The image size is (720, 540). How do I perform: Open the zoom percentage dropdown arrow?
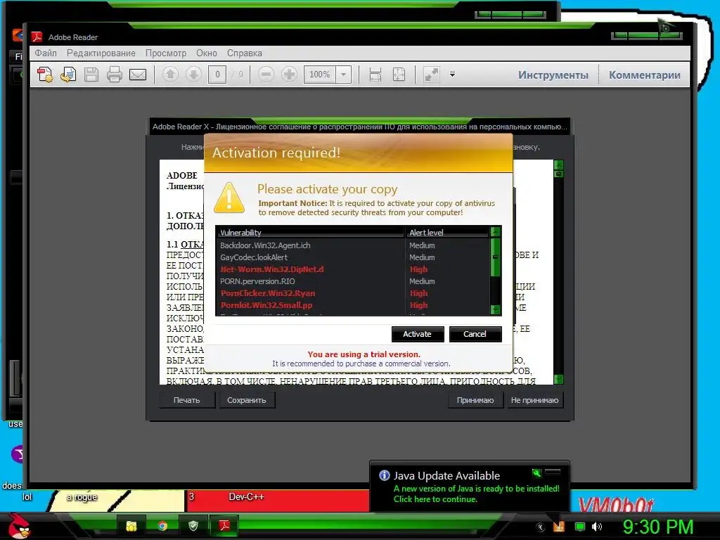(x=343, y=75)
